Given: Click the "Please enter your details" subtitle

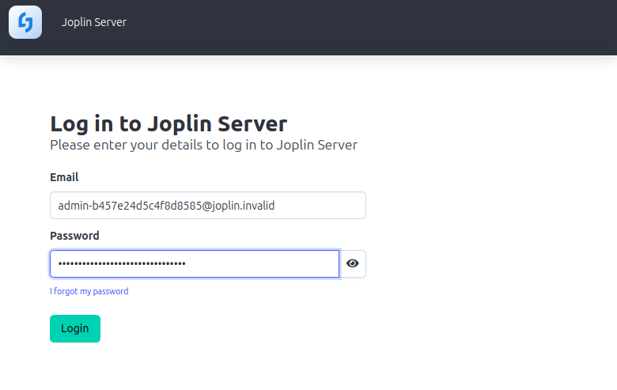Looking at the screenshot, I should pyautogui.click(x=204, y=145).
